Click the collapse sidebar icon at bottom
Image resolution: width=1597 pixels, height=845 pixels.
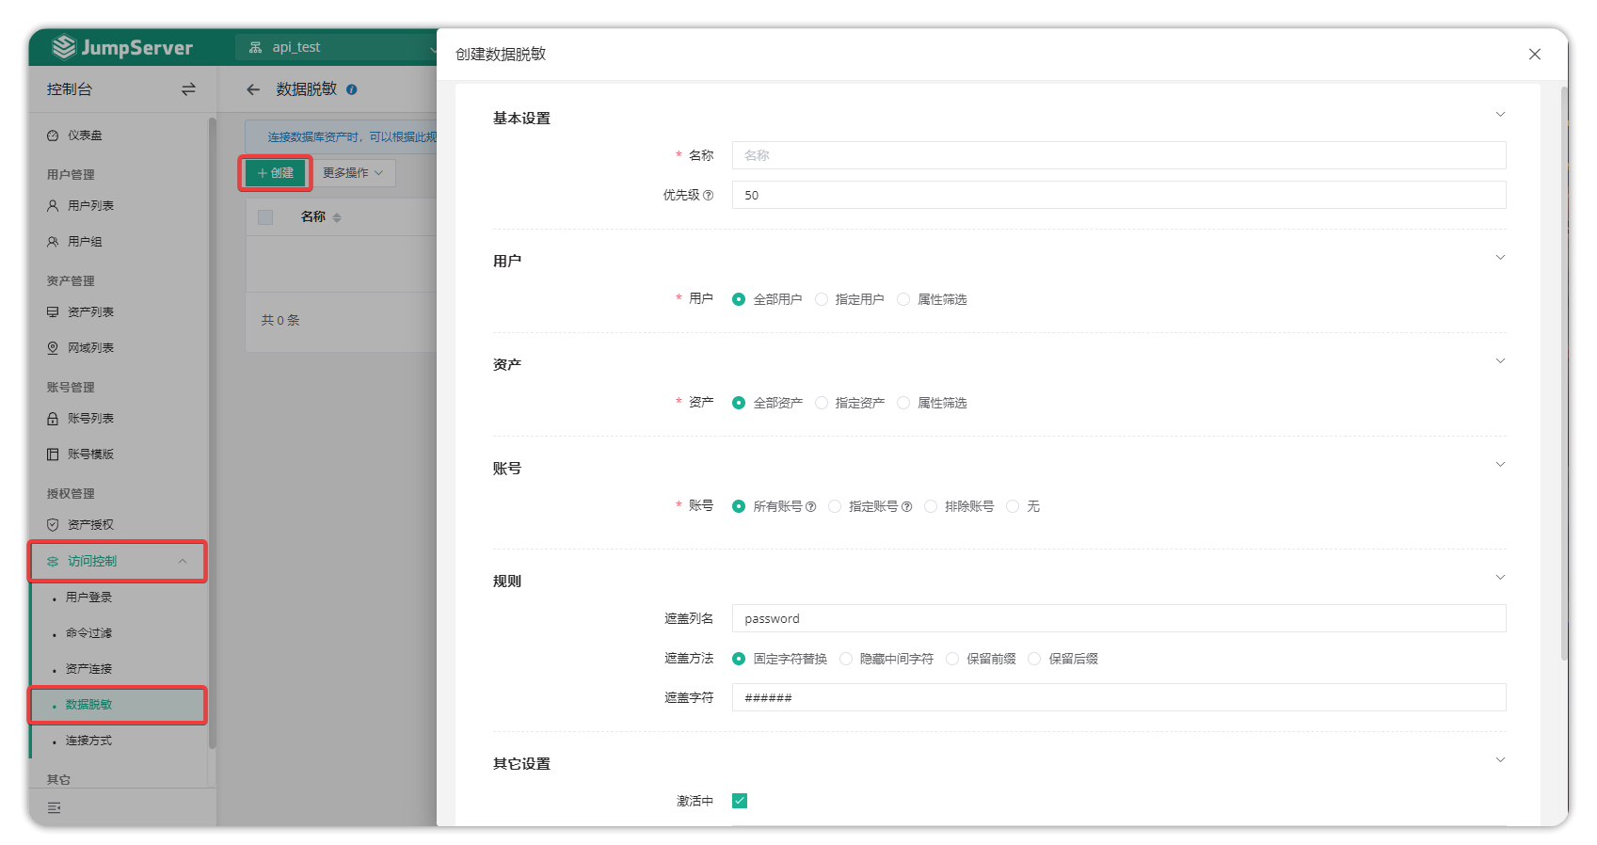[54, 808]
